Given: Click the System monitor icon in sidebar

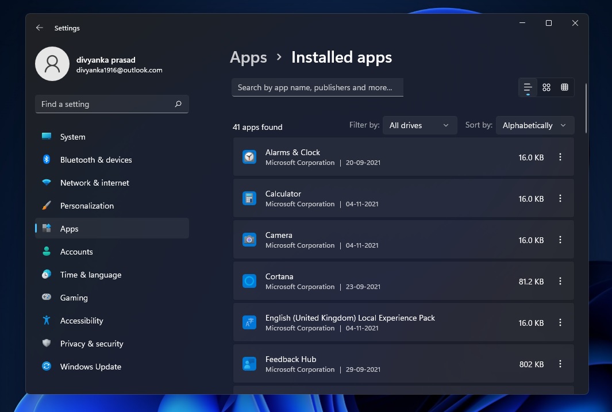Looking at the screenshot, I should pyautogui.click(x=47, y=136).
